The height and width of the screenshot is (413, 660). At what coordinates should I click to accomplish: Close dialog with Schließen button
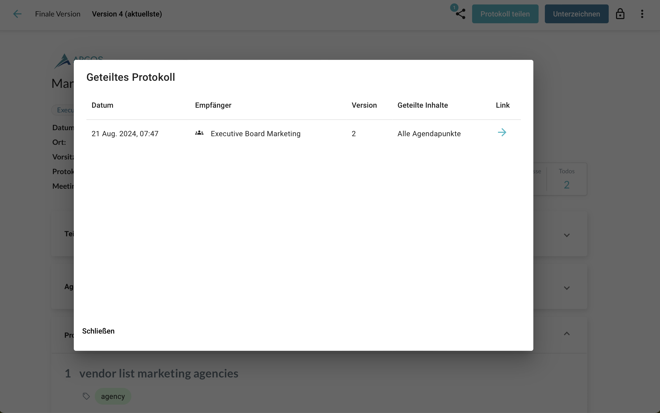[98, 331]
